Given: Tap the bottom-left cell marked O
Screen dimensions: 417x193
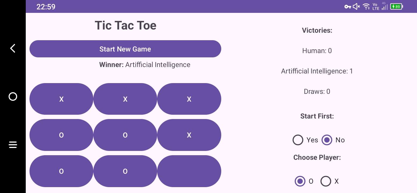Looking at the screenshot, I should tap(61, 171).
